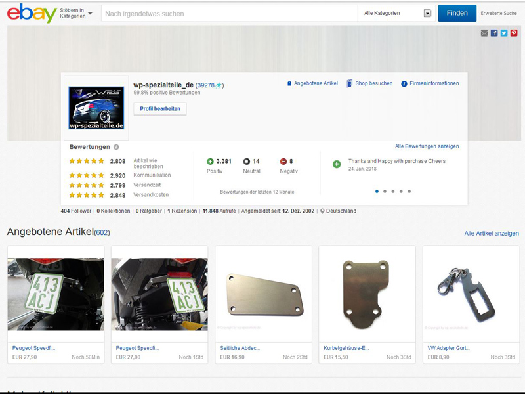Image resolution: width=525 pixels, height=394 pixels.
Task: Click the red Negativ minus icon
Action: coord(283,162)
